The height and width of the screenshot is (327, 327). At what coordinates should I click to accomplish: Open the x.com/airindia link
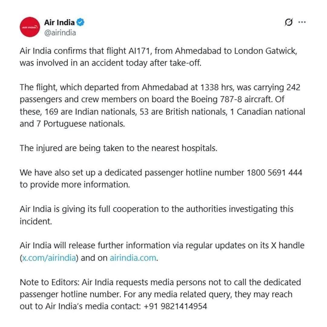48,258
